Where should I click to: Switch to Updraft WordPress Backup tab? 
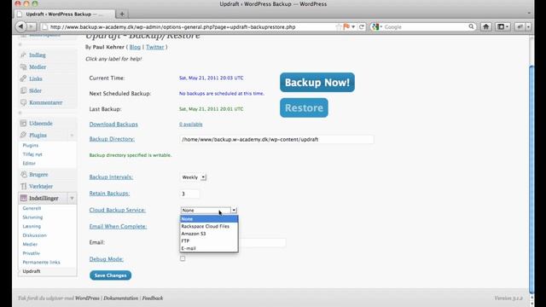[x=65, y=14]
